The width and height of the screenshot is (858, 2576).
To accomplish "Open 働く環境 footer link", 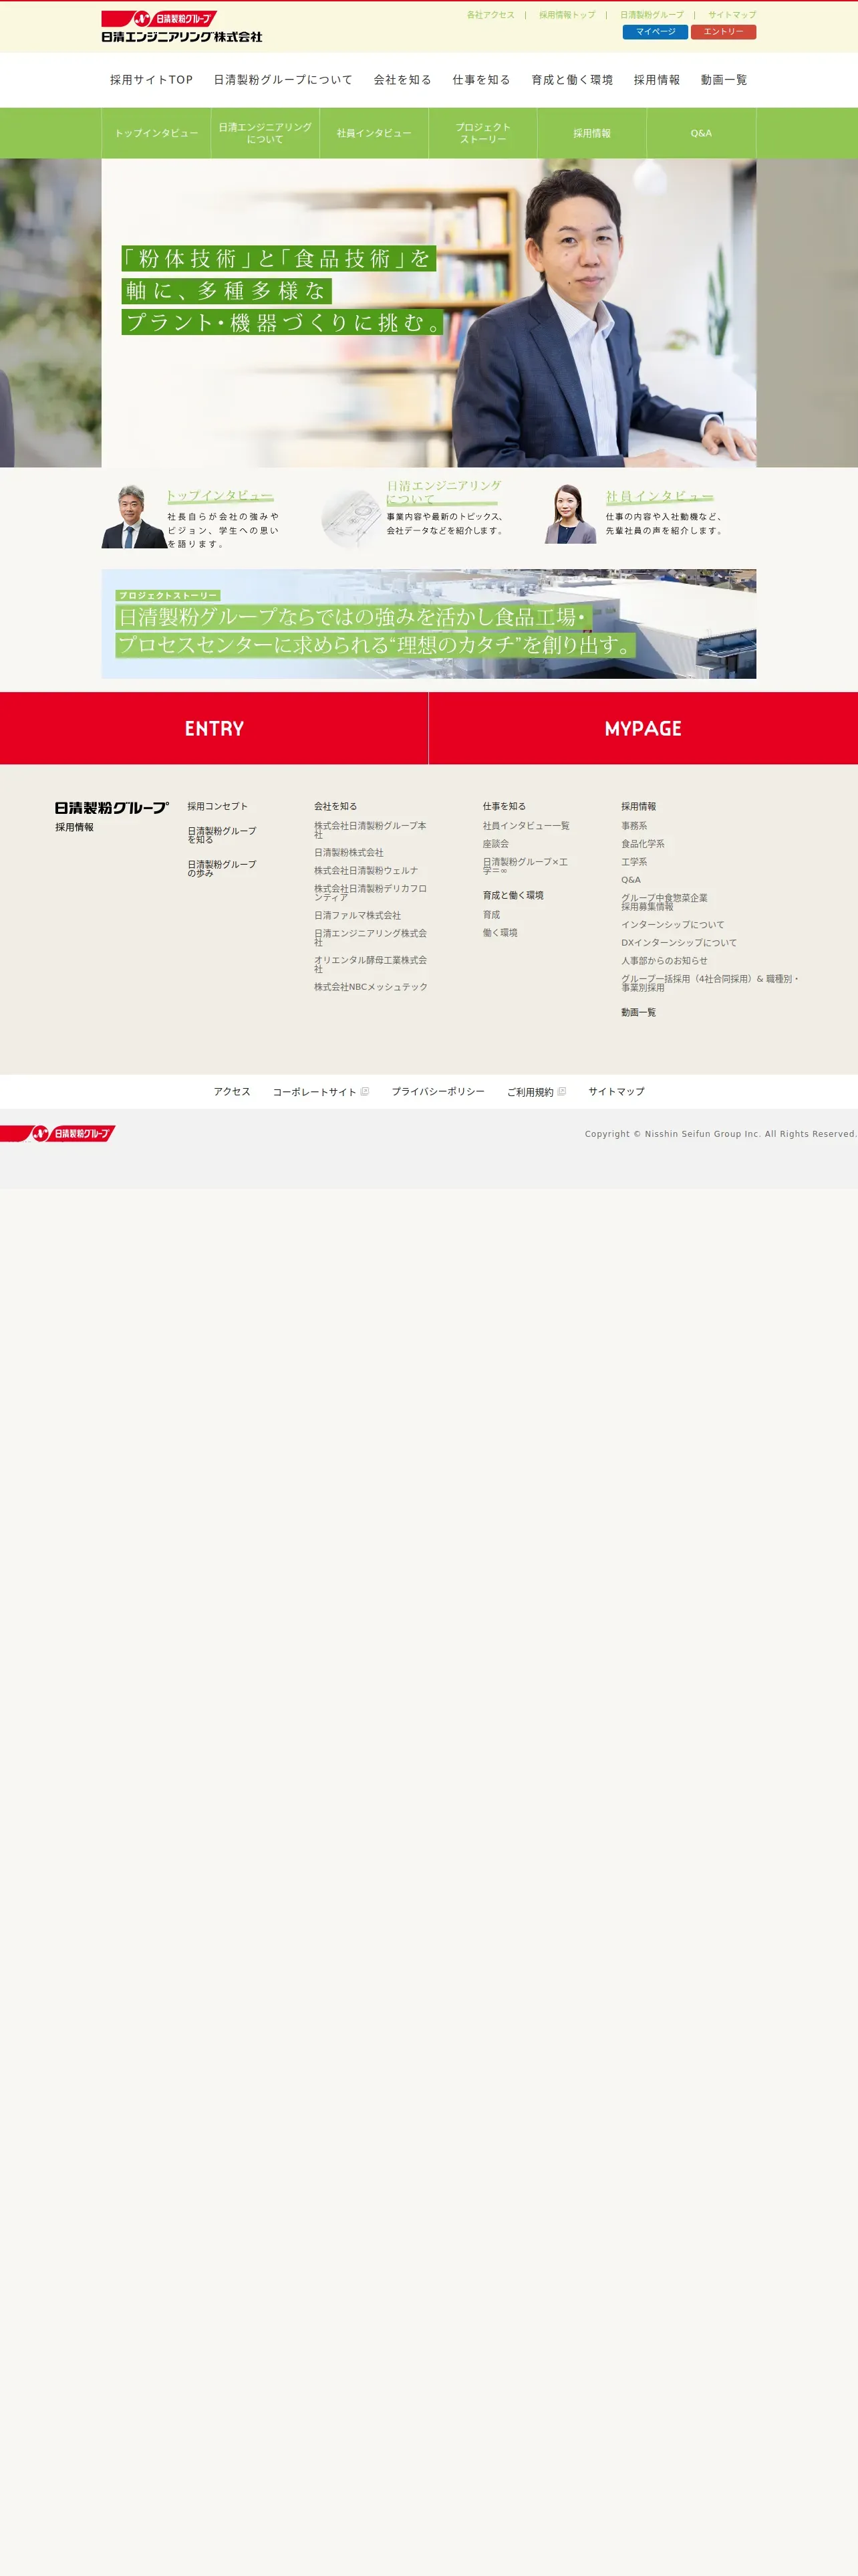I will (x=500, y=933).
